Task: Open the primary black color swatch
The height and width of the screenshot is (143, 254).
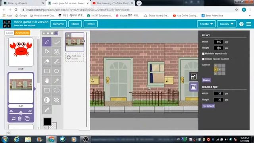Action: [47, 122]
